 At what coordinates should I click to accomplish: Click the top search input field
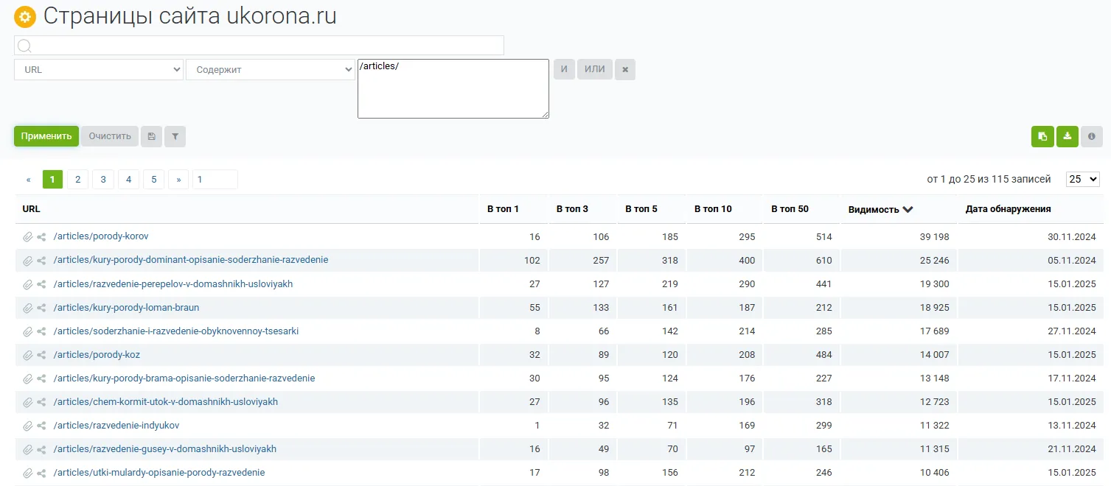tap(259, 46)
